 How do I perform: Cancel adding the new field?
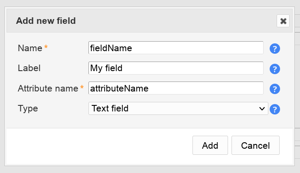point(255,145)
